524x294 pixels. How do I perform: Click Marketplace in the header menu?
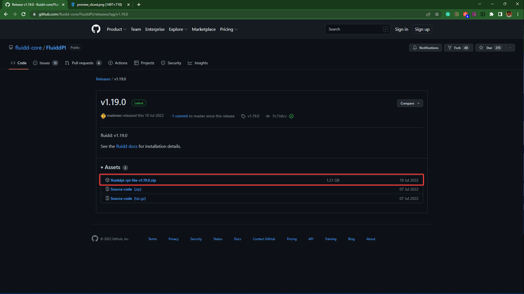[204, 29]
